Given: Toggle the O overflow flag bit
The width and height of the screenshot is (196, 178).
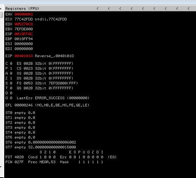Looking at the screenshot, I should pyautogui.click(x=11, y=98).
